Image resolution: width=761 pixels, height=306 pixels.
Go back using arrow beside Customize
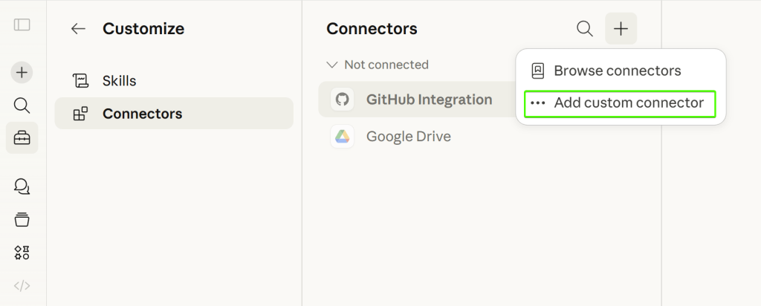(x=78, y=29)
